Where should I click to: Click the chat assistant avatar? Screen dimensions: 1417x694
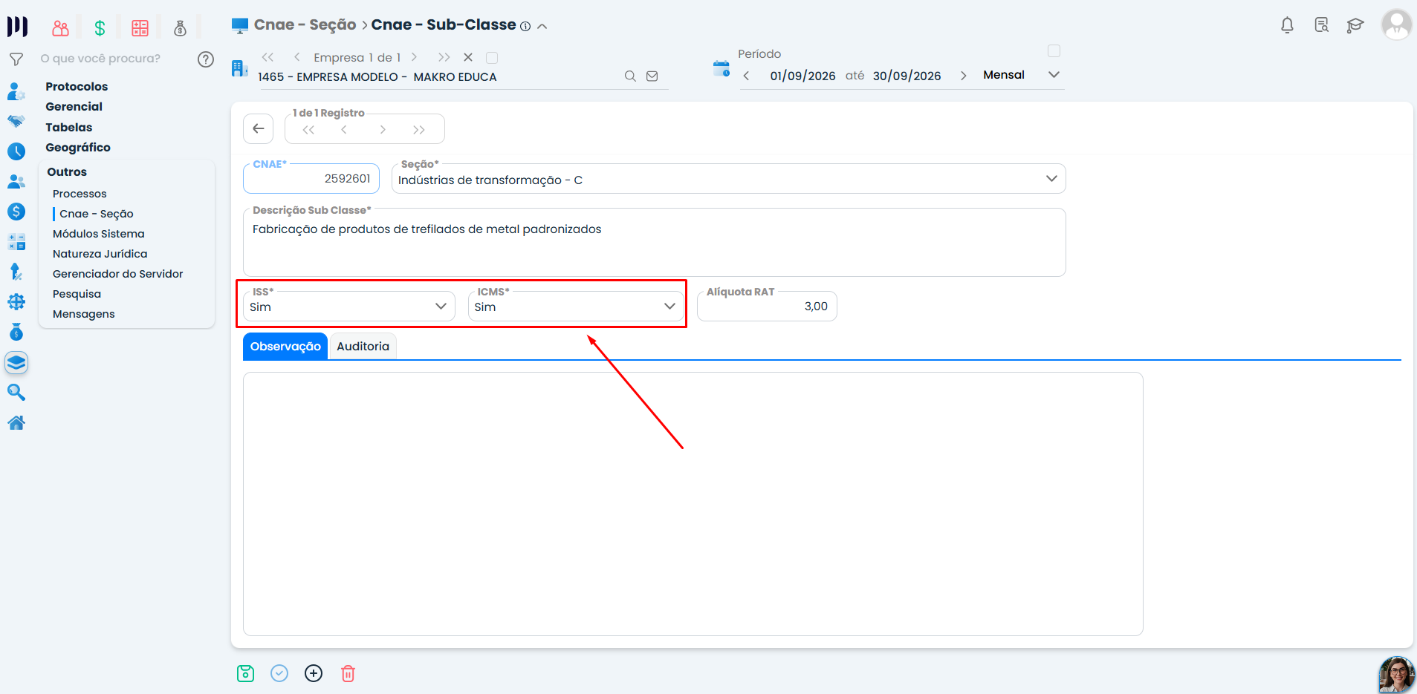pos(1397,674)
